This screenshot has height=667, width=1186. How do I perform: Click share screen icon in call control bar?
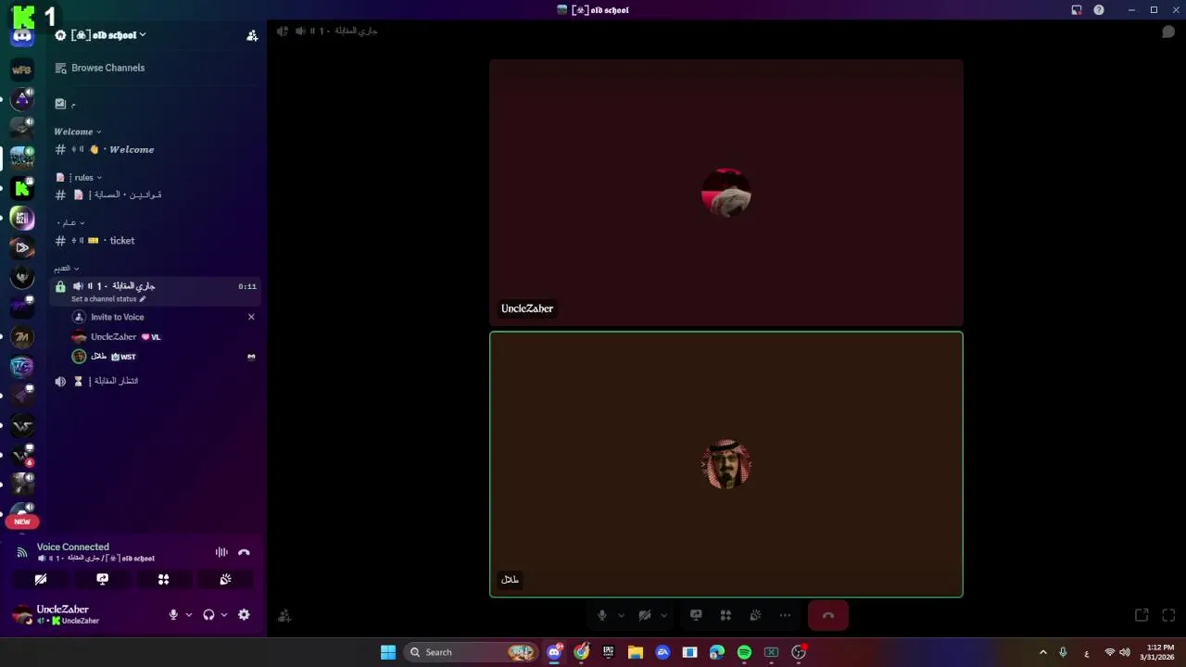[696, 615]
